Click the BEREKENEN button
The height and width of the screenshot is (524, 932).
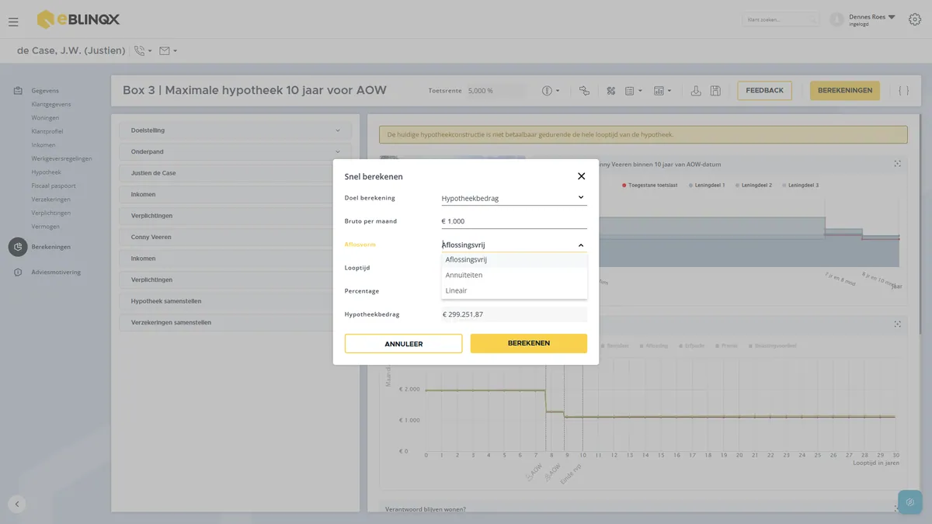(x=529, y=343)
